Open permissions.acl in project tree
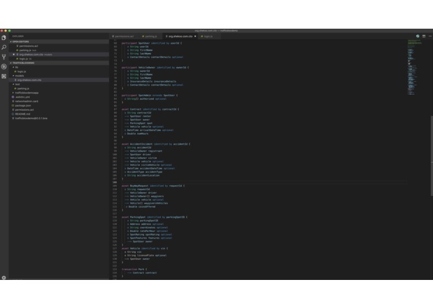 [x=24, y=110]
